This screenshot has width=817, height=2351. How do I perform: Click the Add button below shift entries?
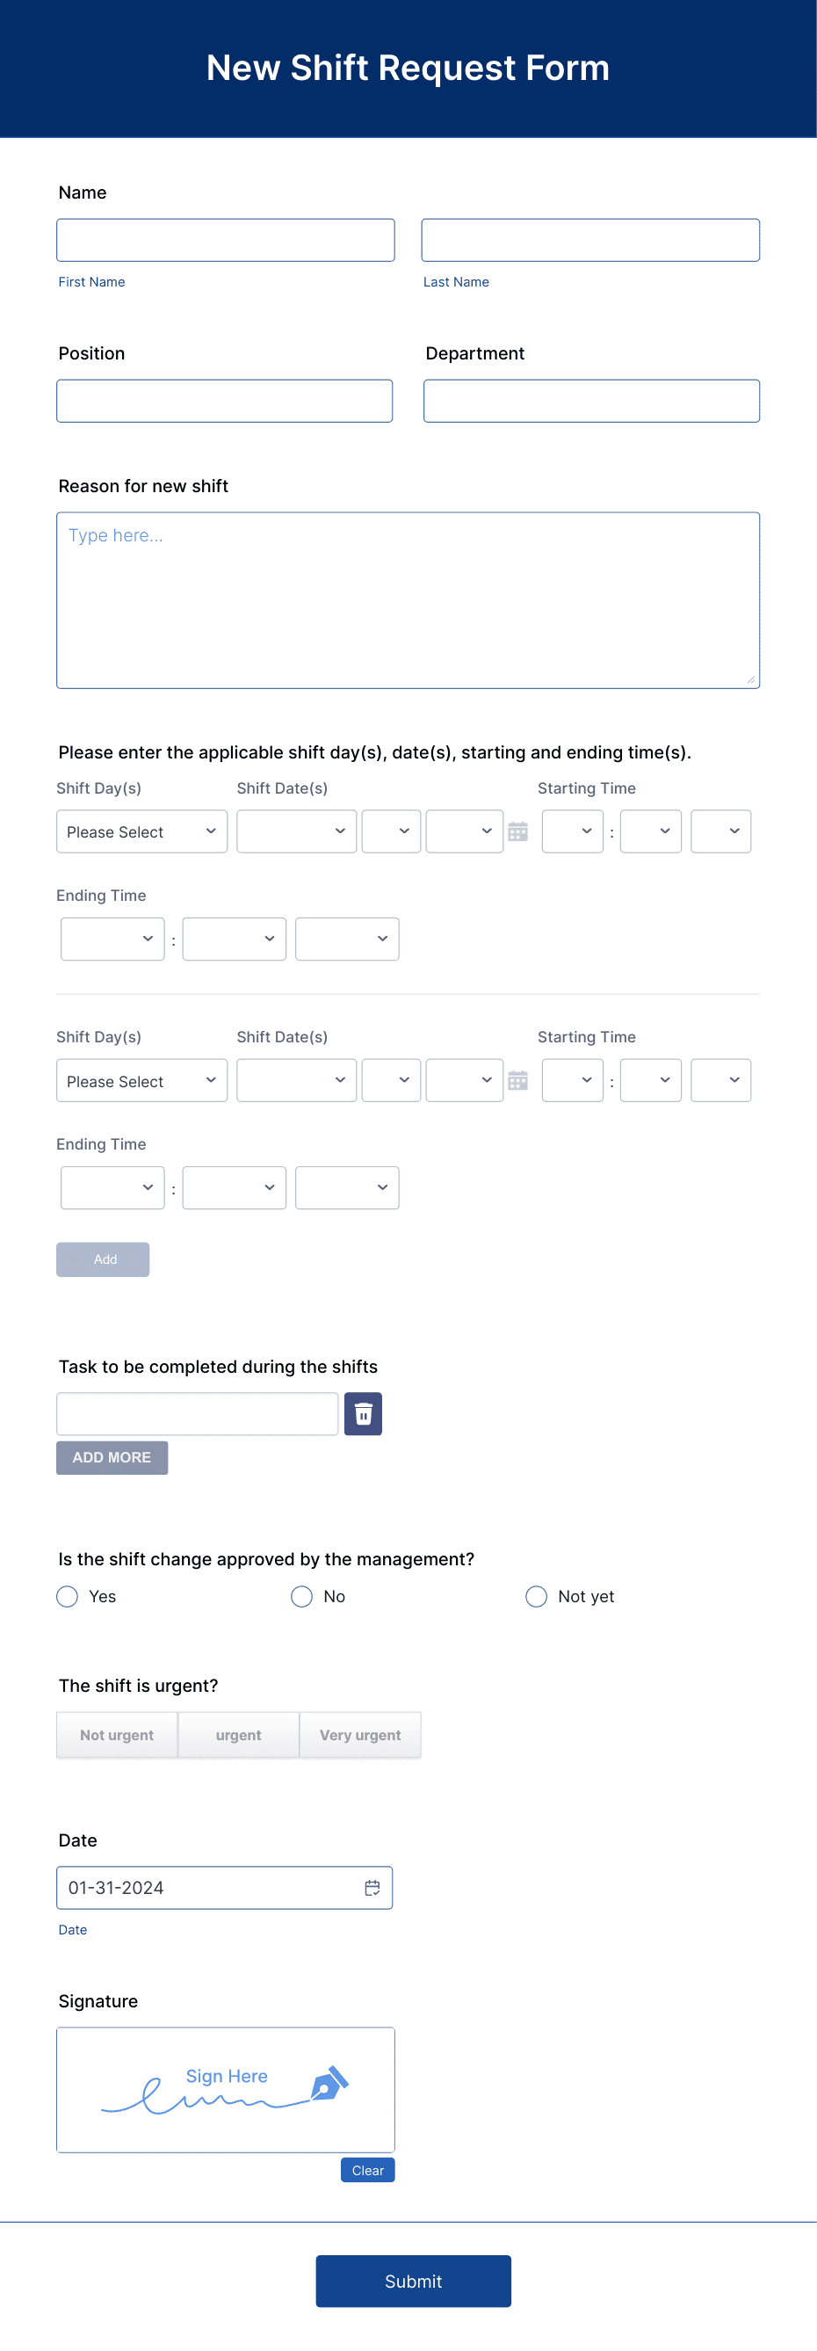tap(103, 1259)
